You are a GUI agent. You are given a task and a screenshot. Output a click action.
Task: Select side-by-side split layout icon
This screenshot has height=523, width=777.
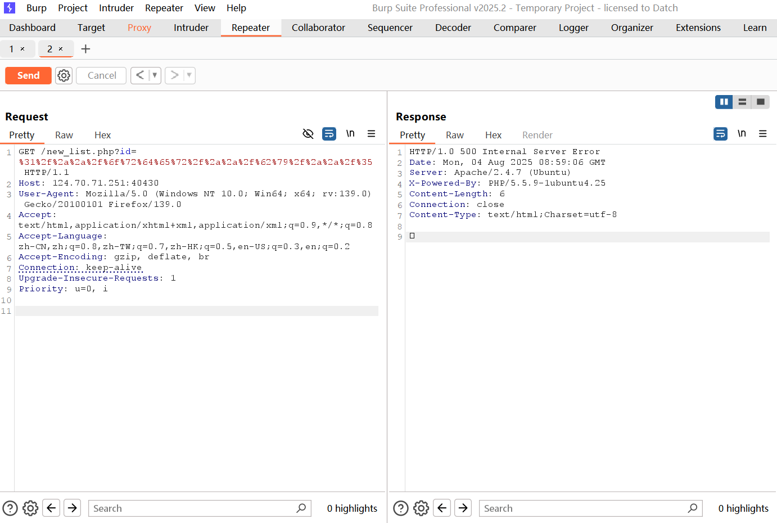[724, 102]
